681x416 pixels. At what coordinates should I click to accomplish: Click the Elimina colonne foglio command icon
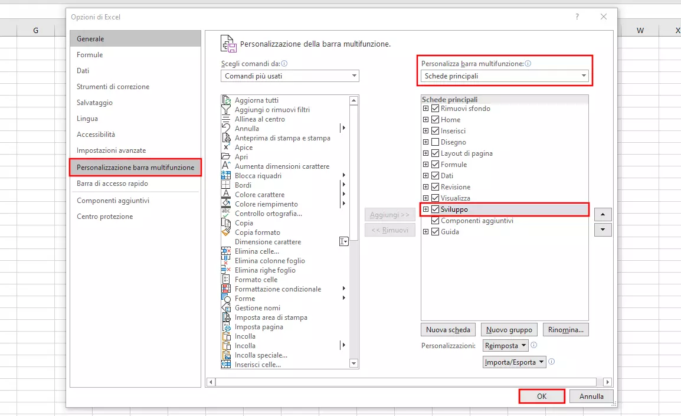tap(226, 260)
